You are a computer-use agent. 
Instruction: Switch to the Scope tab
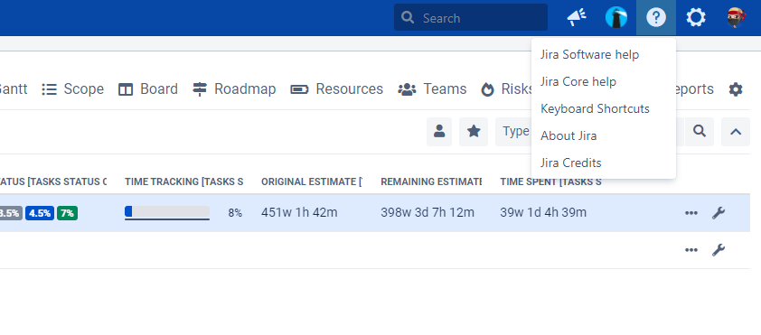(x=73, y=89)
